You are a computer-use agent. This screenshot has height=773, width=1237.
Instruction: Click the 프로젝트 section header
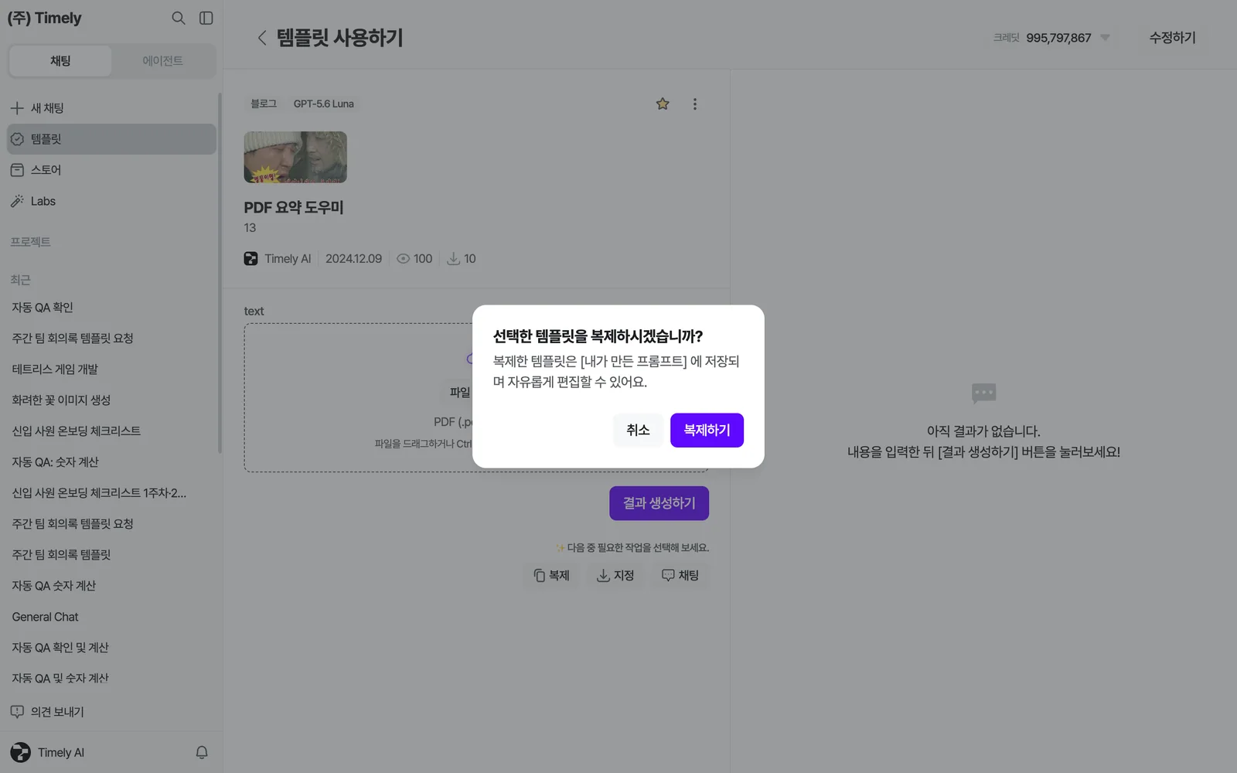30,242
